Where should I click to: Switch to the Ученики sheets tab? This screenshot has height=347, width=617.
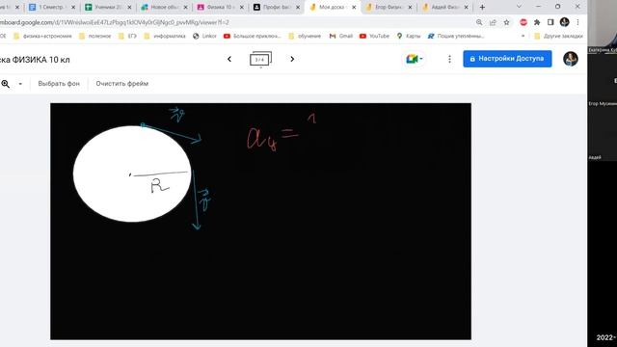pos(107,7)
